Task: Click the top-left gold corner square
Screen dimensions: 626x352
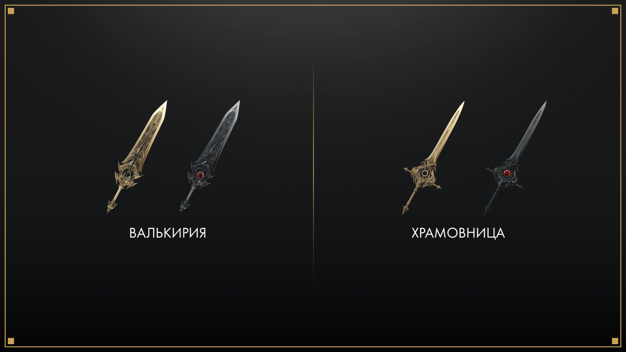Action: point(11,11)
